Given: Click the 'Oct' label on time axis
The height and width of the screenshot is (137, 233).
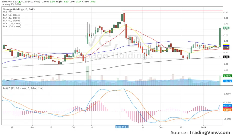Looking at the screenshot, I should point(73,127).
